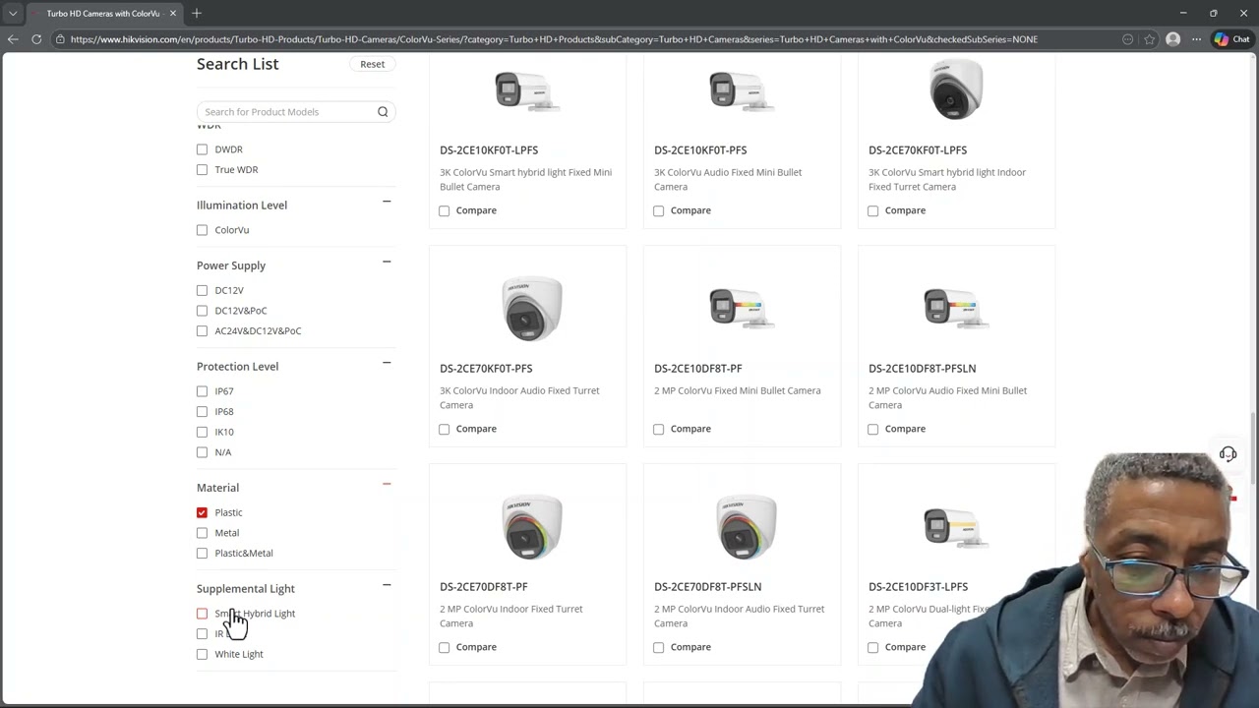Open the DS-2CE70DF8T-PFSLN product link

[708, 587]
